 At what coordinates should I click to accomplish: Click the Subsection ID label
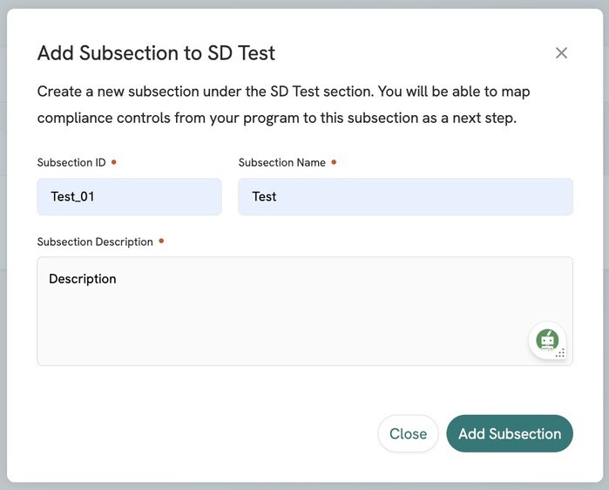71,162
